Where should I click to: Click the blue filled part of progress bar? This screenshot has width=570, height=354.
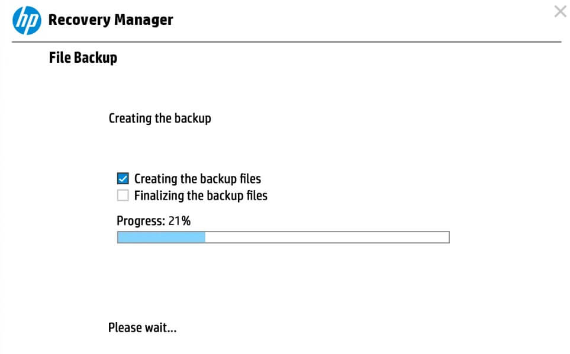coord(161,237)
